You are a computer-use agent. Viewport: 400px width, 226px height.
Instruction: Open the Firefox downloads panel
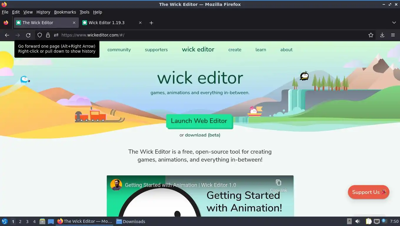click(x=382, y=35)
